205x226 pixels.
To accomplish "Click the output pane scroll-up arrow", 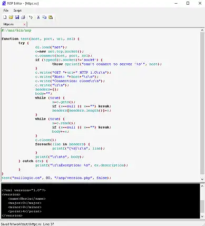I will [x=202, y=186].
